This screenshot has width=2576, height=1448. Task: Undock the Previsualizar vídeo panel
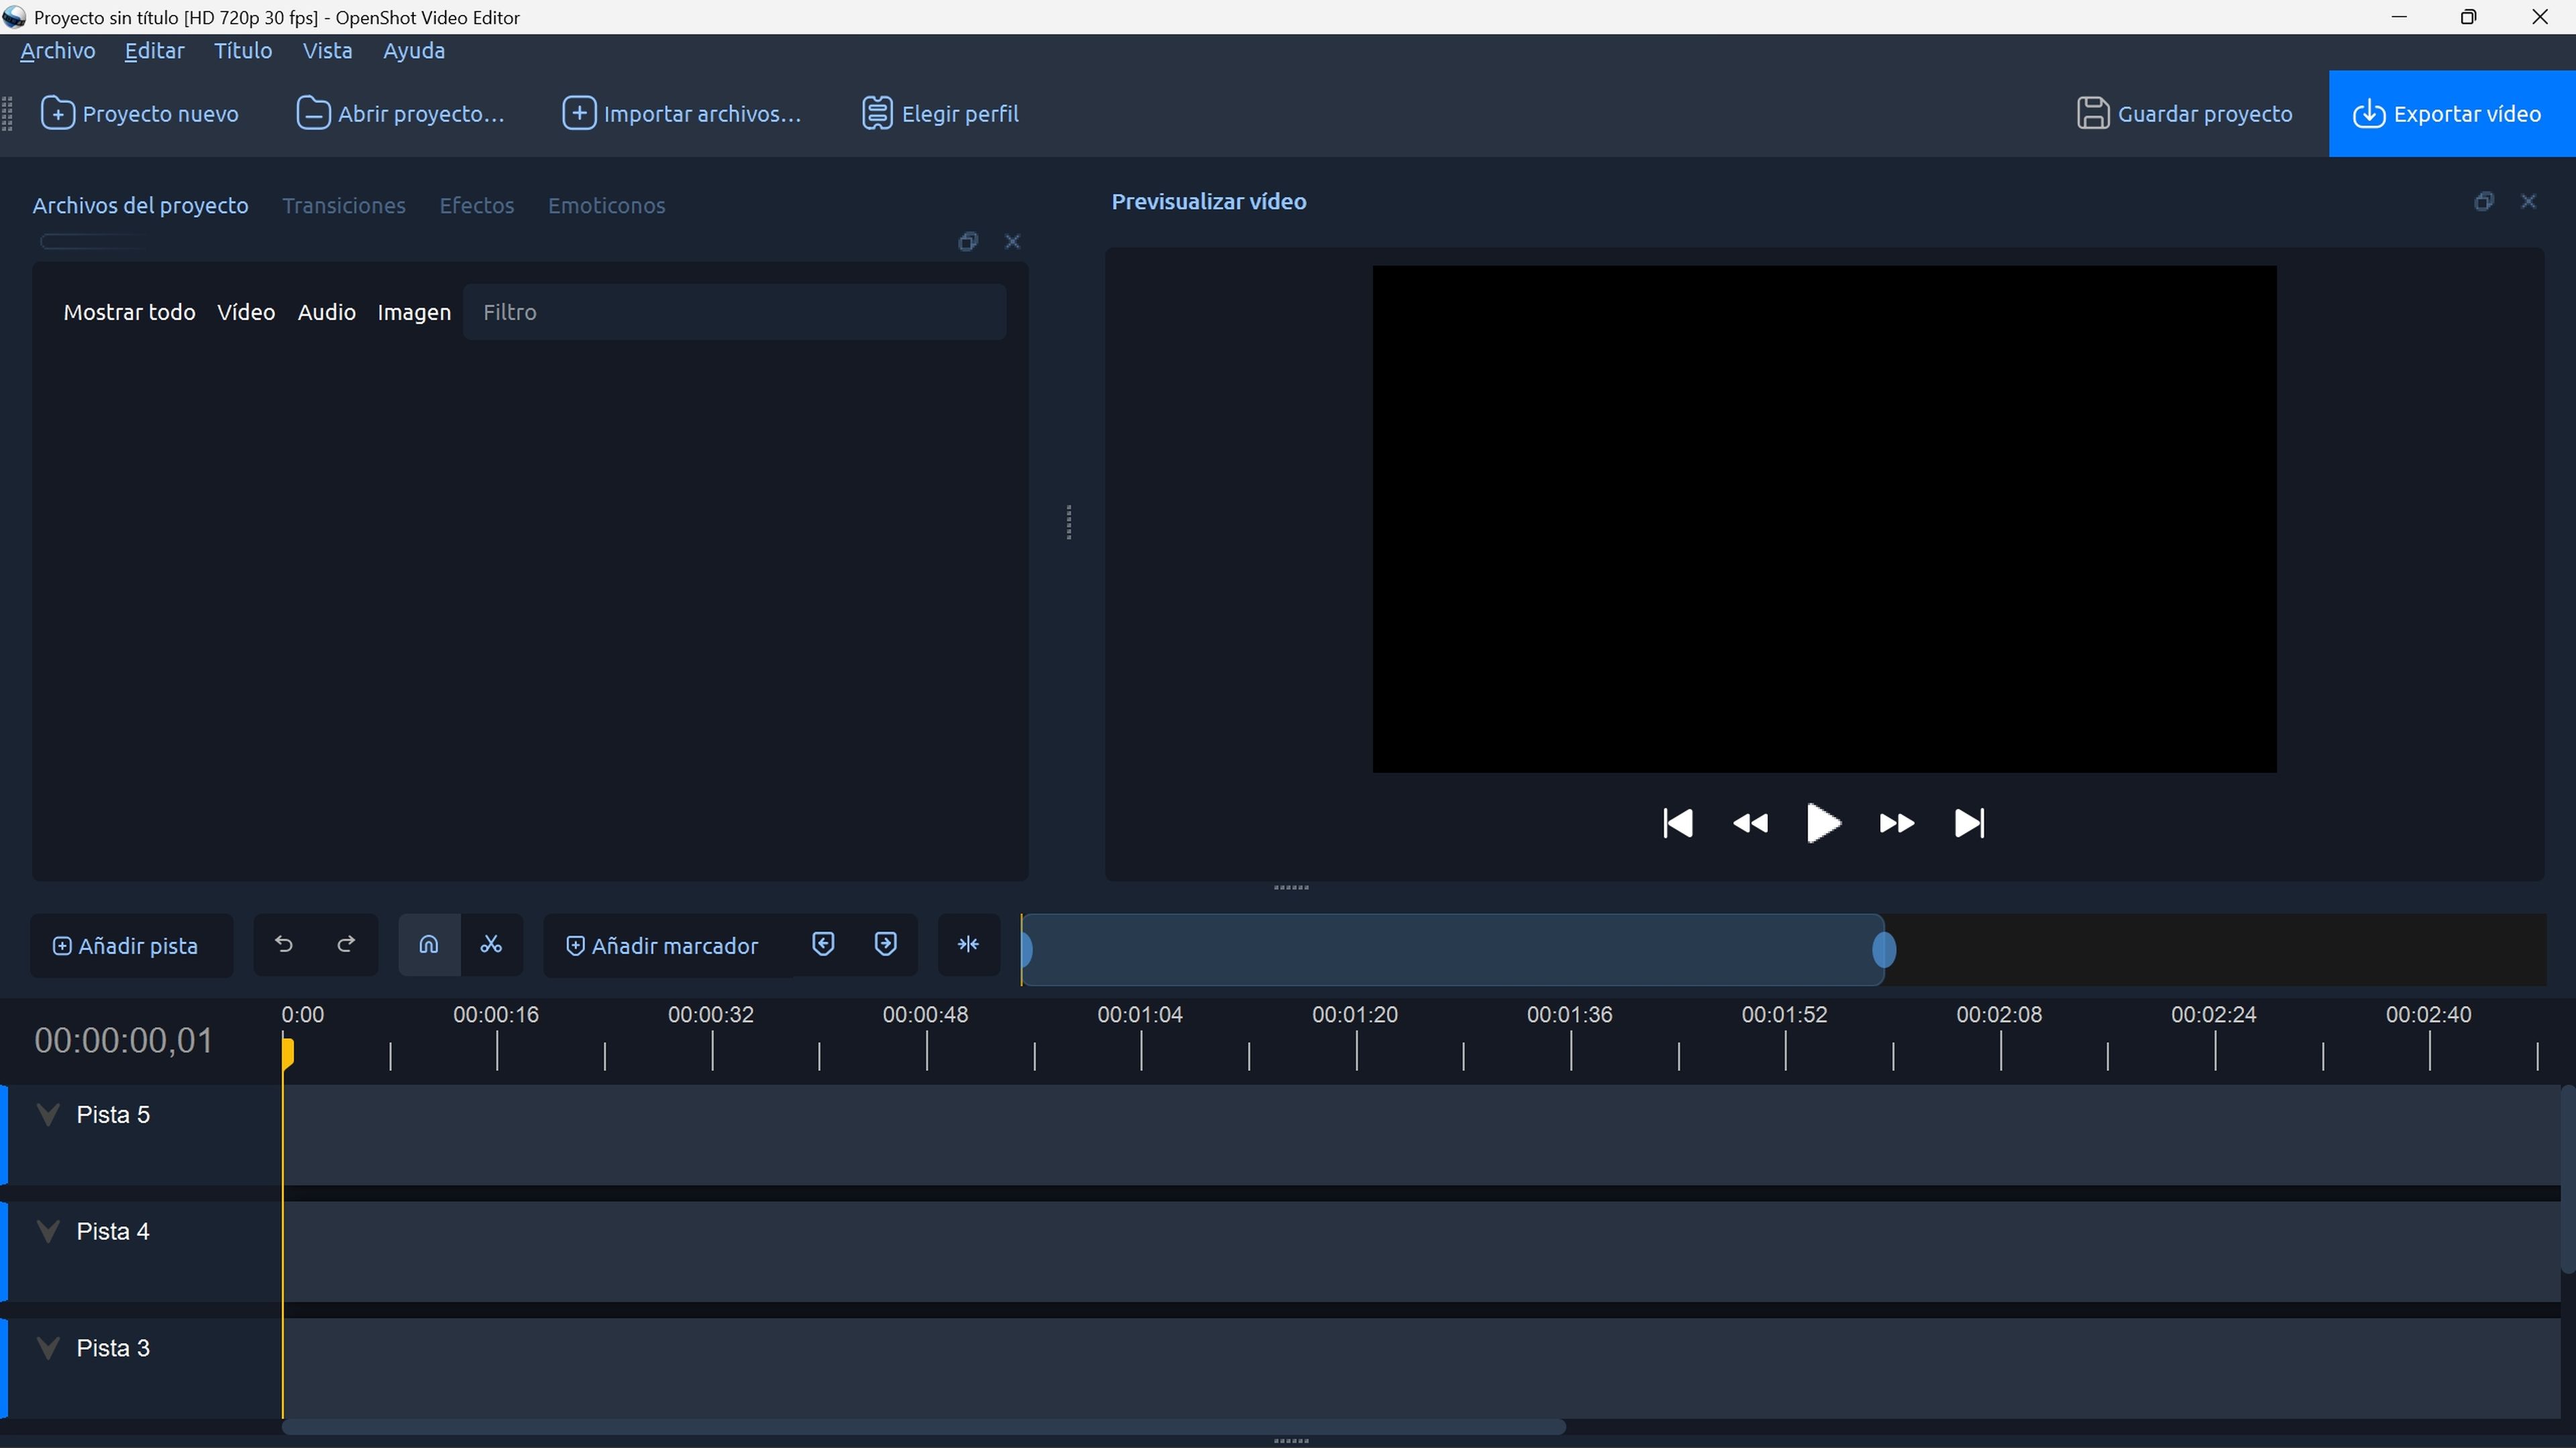[2484, 202]
